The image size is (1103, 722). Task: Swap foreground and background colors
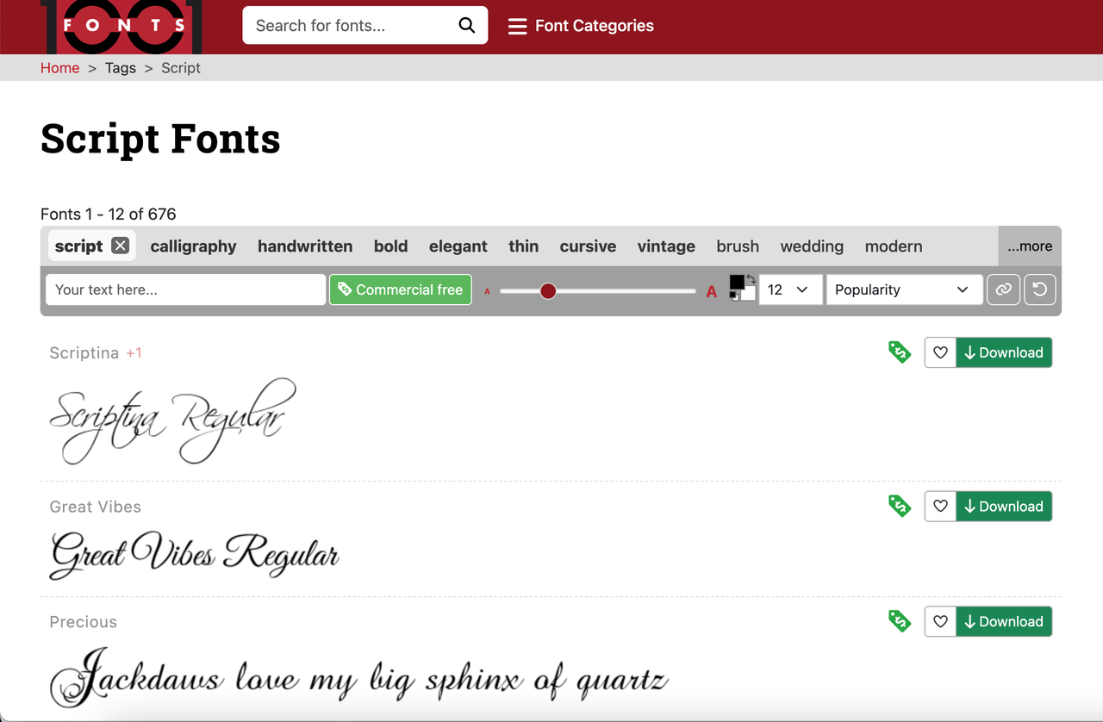751,279
